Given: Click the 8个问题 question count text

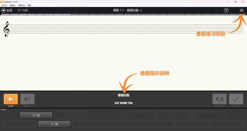Looking at the screenshot, I should click(x=23, y=11).
